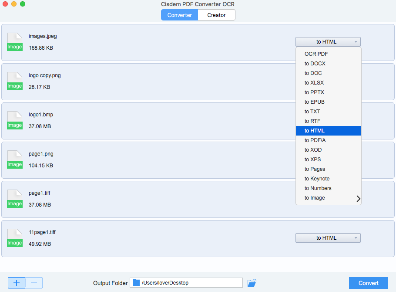Choose to XLSX from the format list
Image resolution: width=396 pixels, height=292 pixels.
point(328,83)
